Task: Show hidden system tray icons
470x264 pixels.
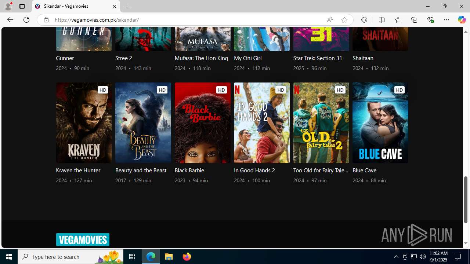Action: tap(396, 257)
